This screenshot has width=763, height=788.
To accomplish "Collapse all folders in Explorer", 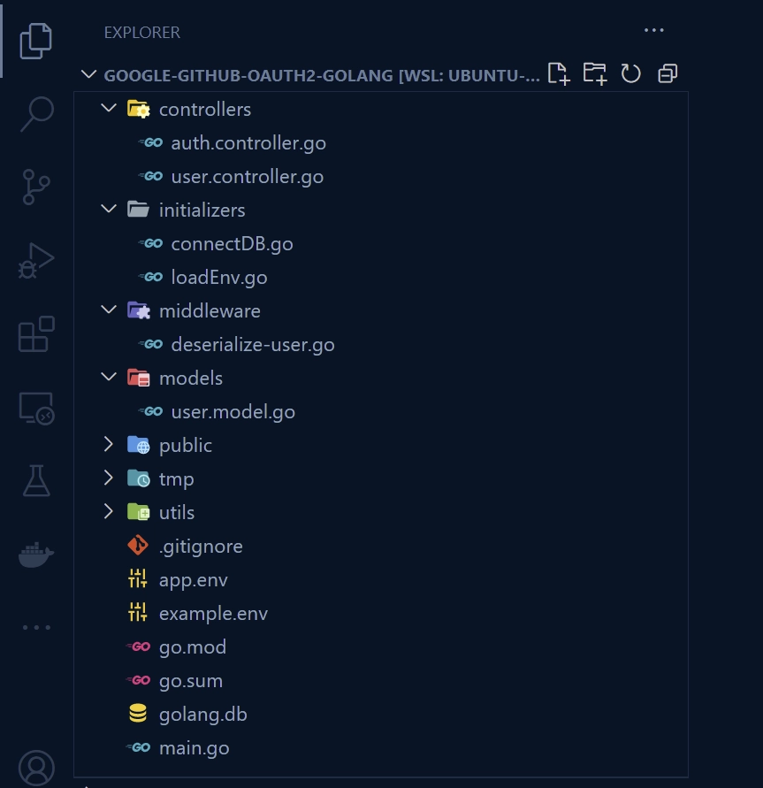I will (x=668, y=74).
